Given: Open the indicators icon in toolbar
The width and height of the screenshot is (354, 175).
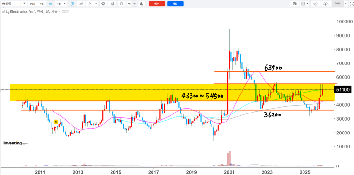Looking at the screenshot, I should coord(112,4).
